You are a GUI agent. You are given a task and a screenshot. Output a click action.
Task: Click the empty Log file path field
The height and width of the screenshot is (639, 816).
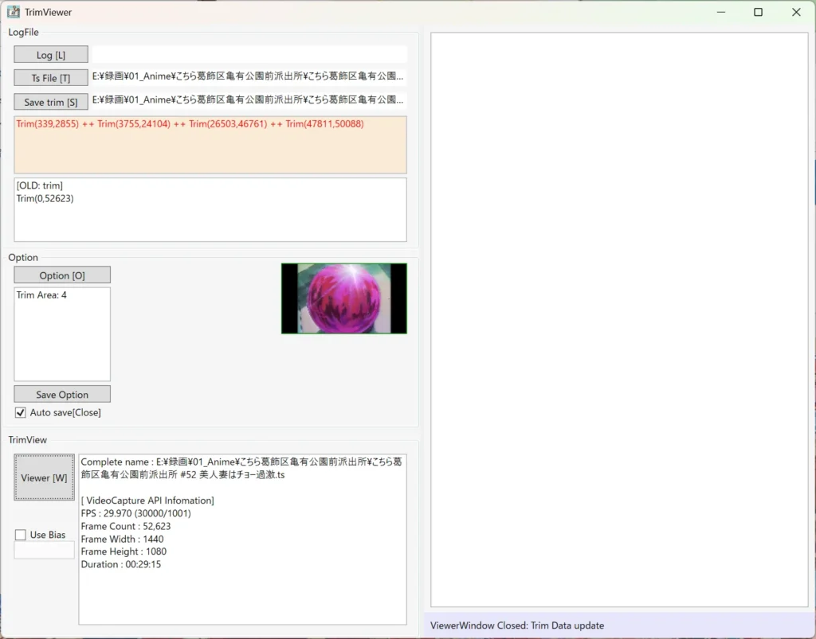pyautogui.click(x=249, y=54)
